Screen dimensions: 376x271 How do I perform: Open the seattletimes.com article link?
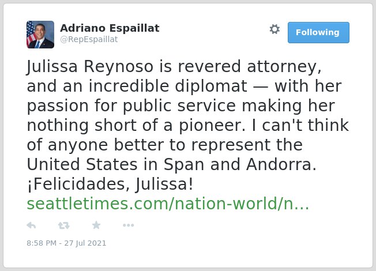coord(168,204)
